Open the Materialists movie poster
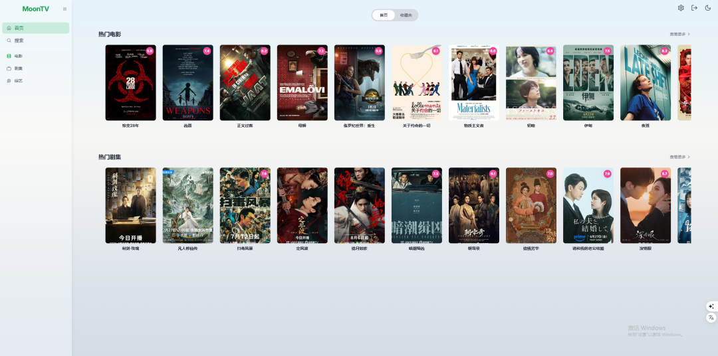Image resolution: width=718 pixels, height=356 pixels. [x=473, y=83]
